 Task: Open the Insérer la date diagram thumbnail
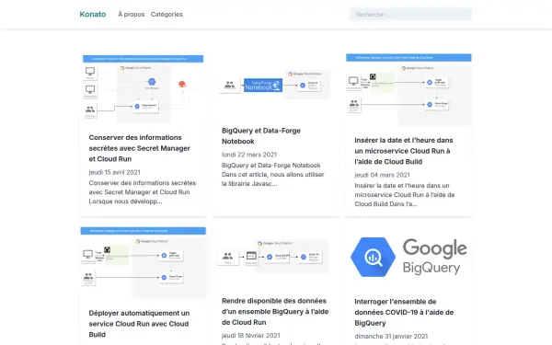click(x=408, y=90)
